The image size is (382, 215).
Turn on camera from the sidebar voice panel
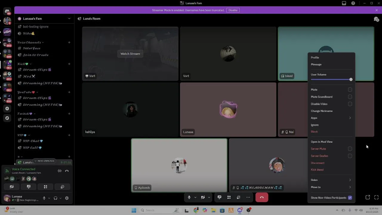(x=12, y=187)
